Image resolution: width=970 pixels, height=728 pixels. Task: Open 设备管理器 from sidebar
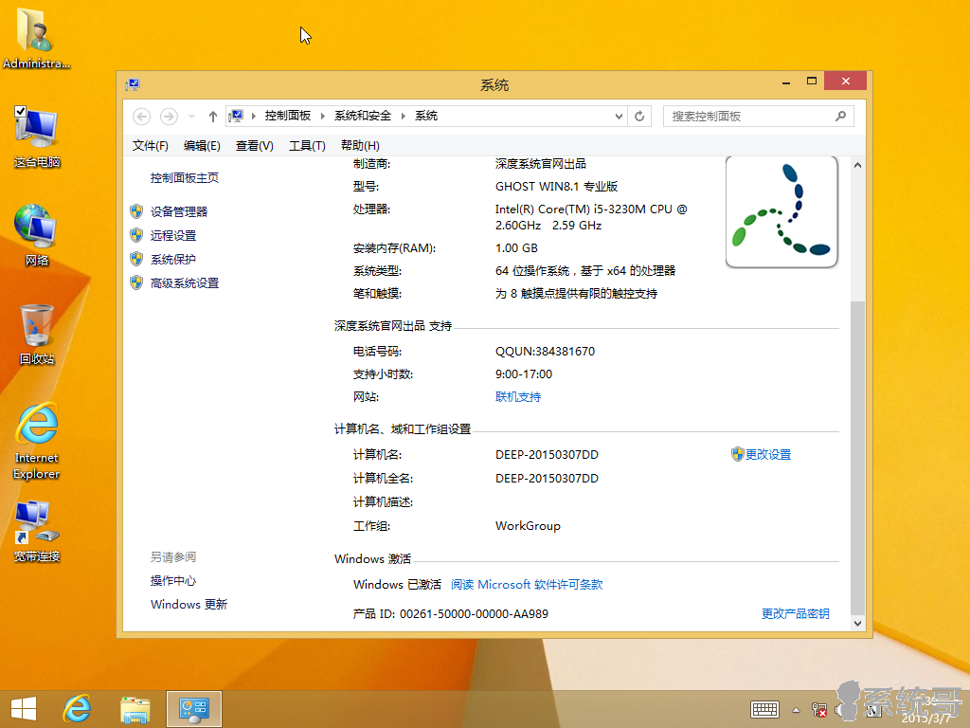(179, 211)
